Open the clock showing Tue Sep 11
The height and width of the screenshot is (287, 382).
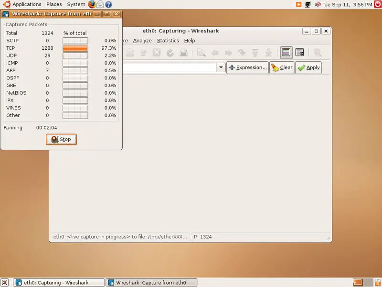point(348,4)
